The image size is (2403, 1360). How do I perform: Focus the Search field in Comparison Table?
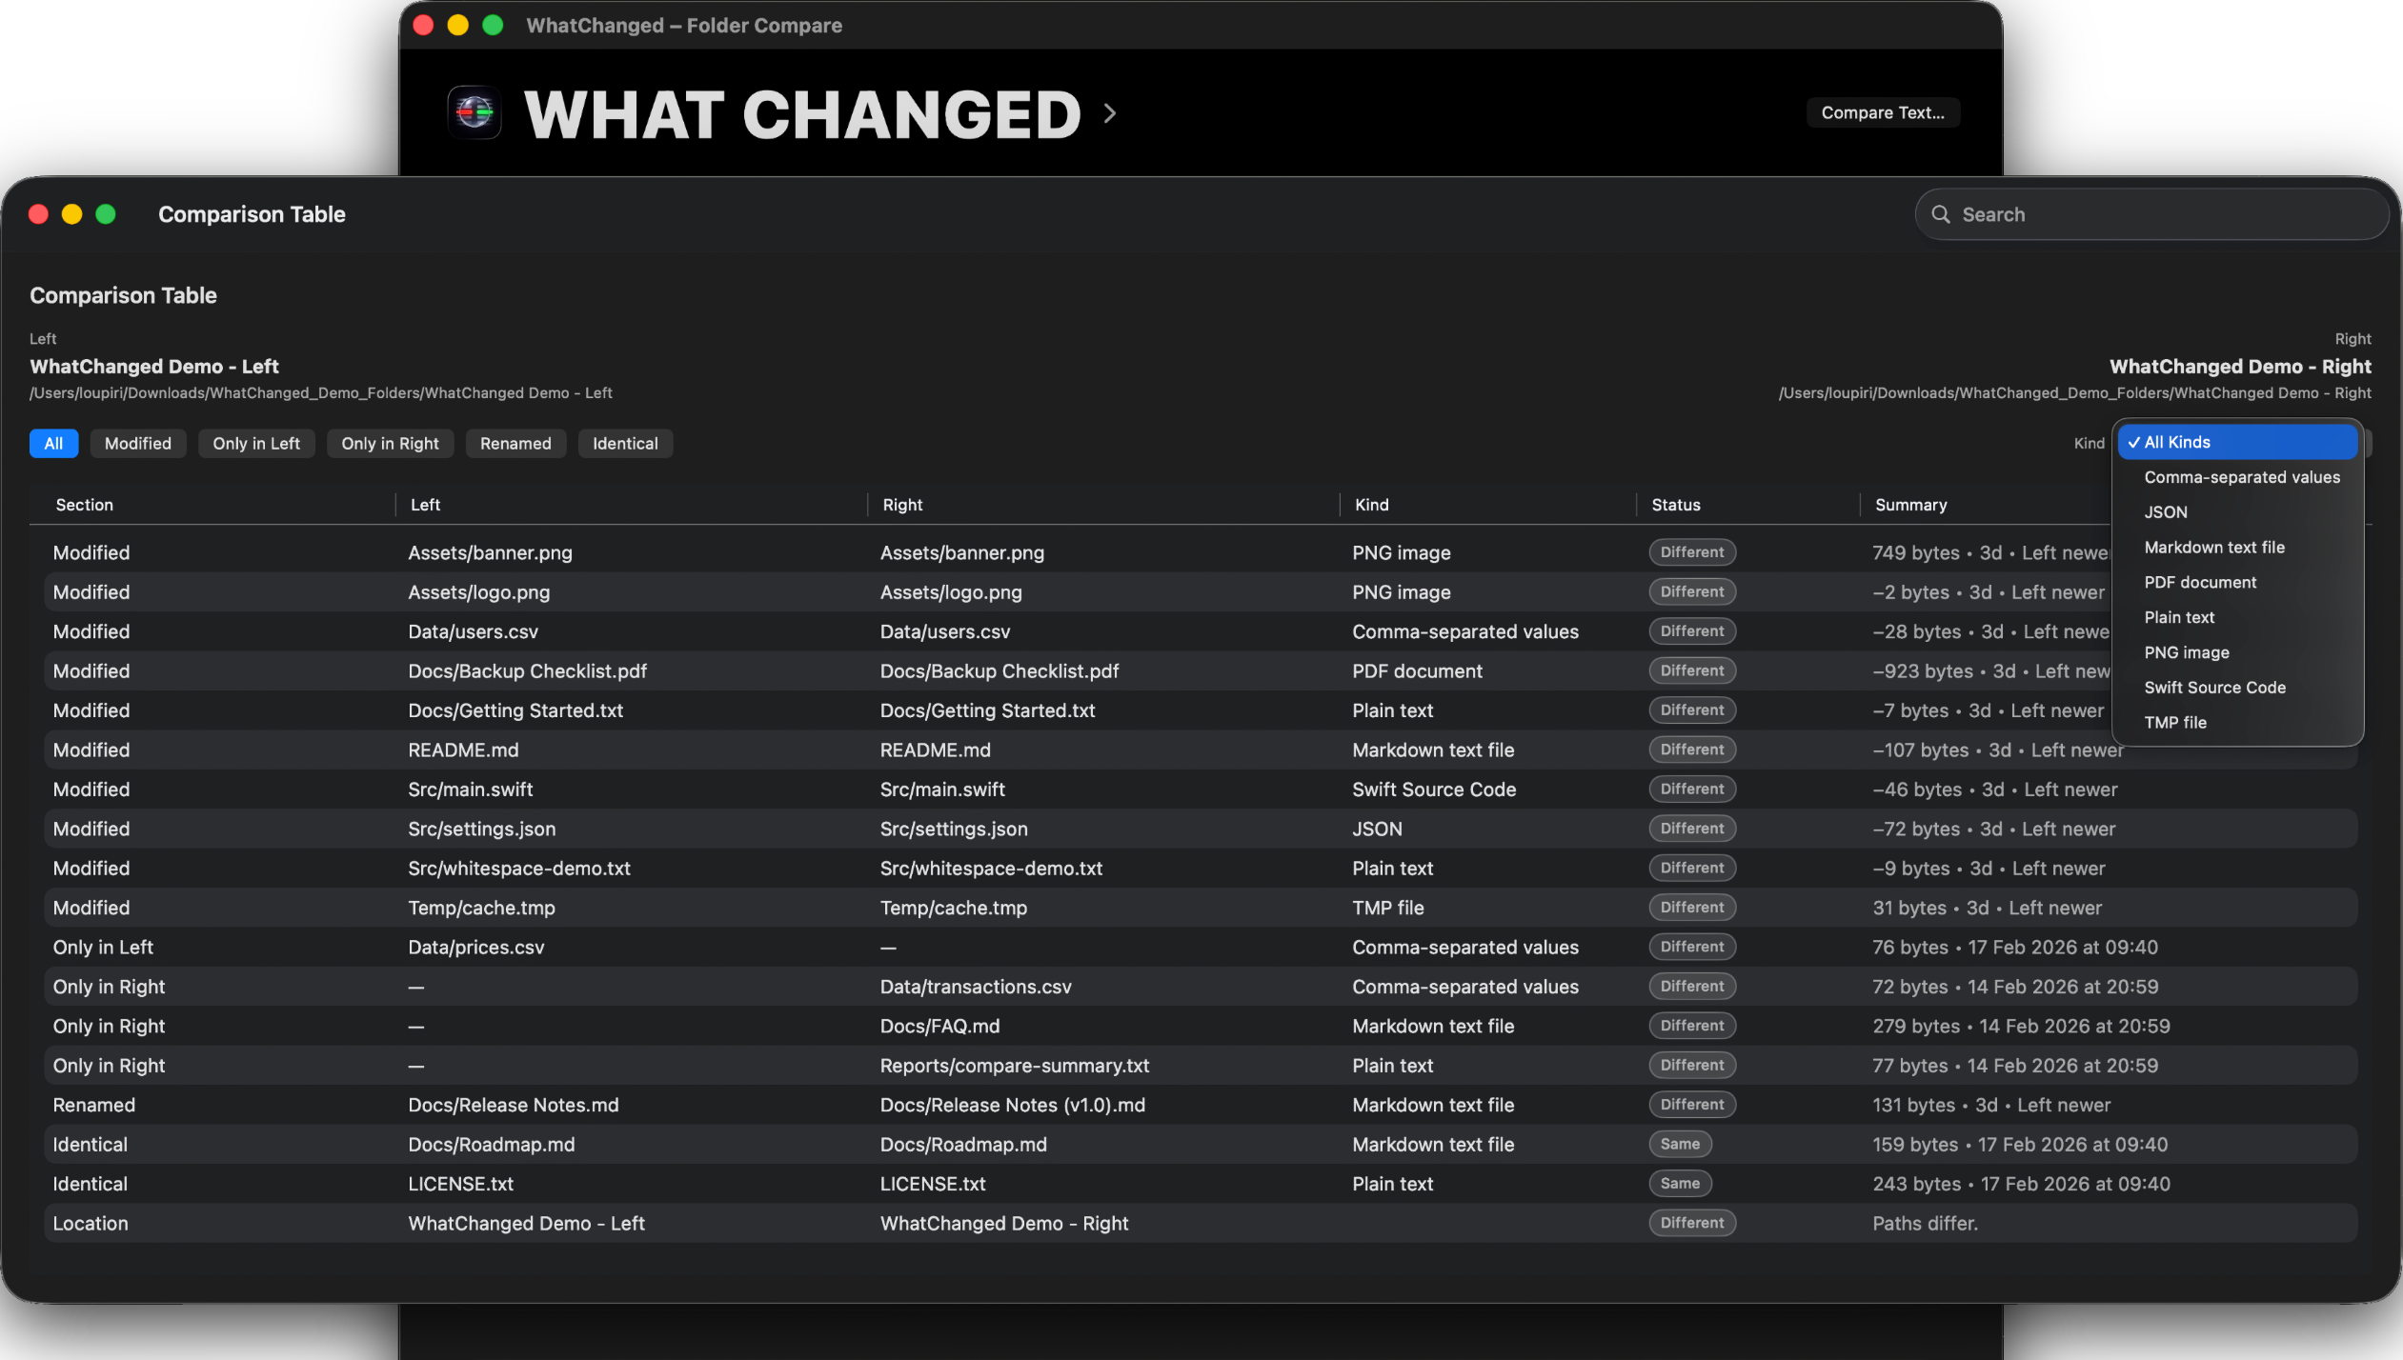coord(2151,214)
